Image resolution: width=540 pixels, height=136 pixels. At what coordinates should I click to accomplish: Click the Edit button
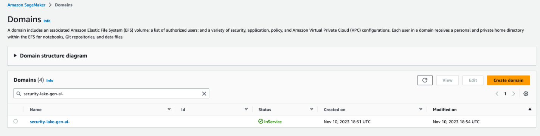pos(473,80)
